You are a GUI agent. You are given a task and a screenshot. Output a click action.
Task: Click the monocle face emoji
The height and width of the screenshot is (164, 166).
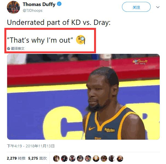pos(81,40)
